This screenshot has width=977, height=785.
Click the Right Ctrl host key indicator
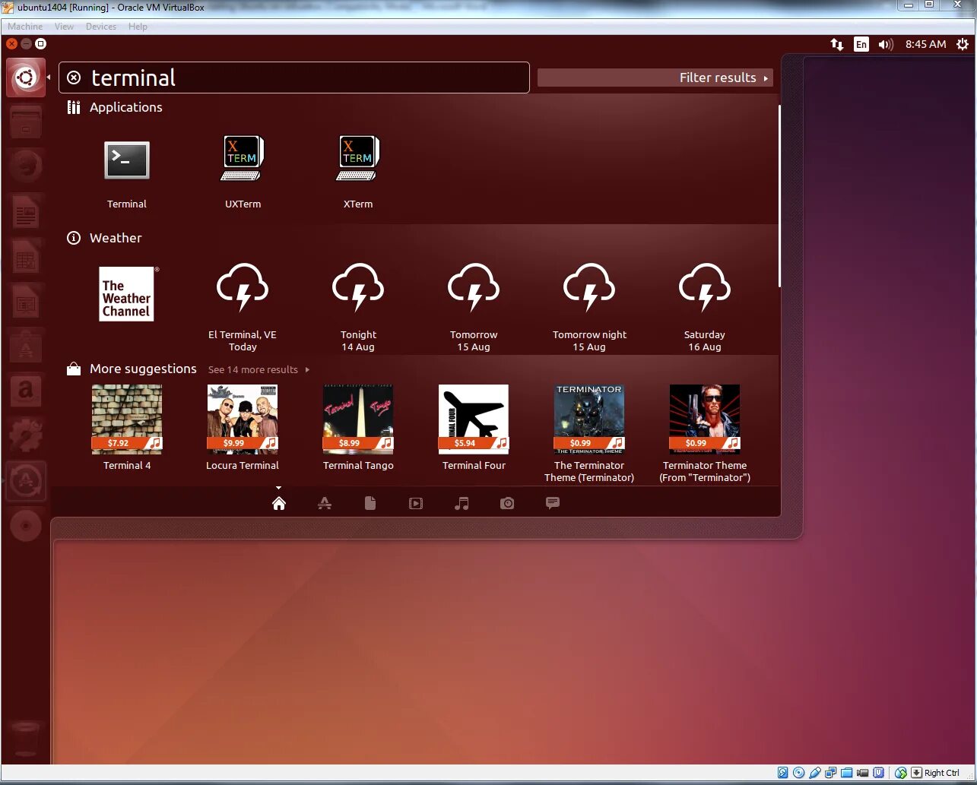(941, 773)
